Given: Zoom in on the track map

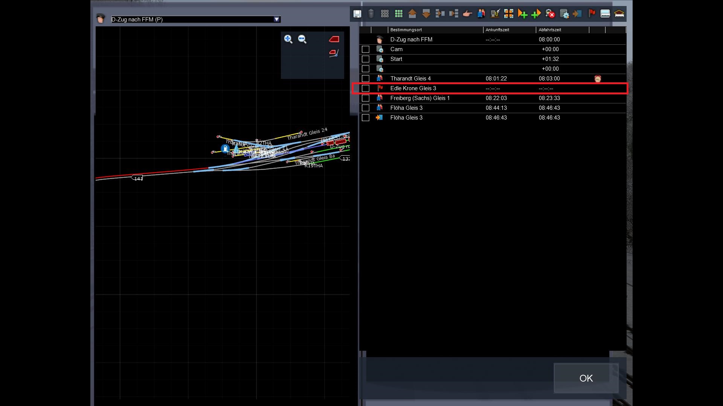Looking at the screenshot, I should coord(288,39).
